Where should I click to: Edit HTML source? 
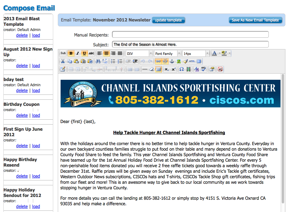tap(192, 61)
